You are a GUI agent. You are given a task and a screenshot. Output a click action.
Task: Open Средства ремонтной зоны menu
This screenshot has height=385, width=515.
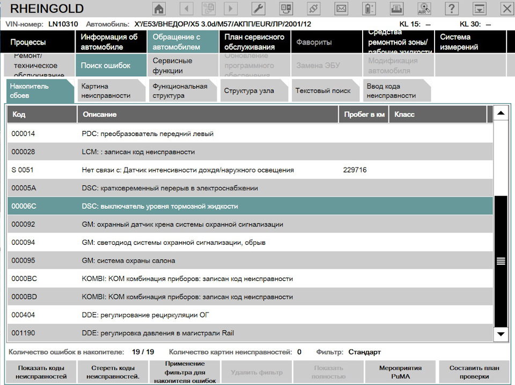pos(399,42)
